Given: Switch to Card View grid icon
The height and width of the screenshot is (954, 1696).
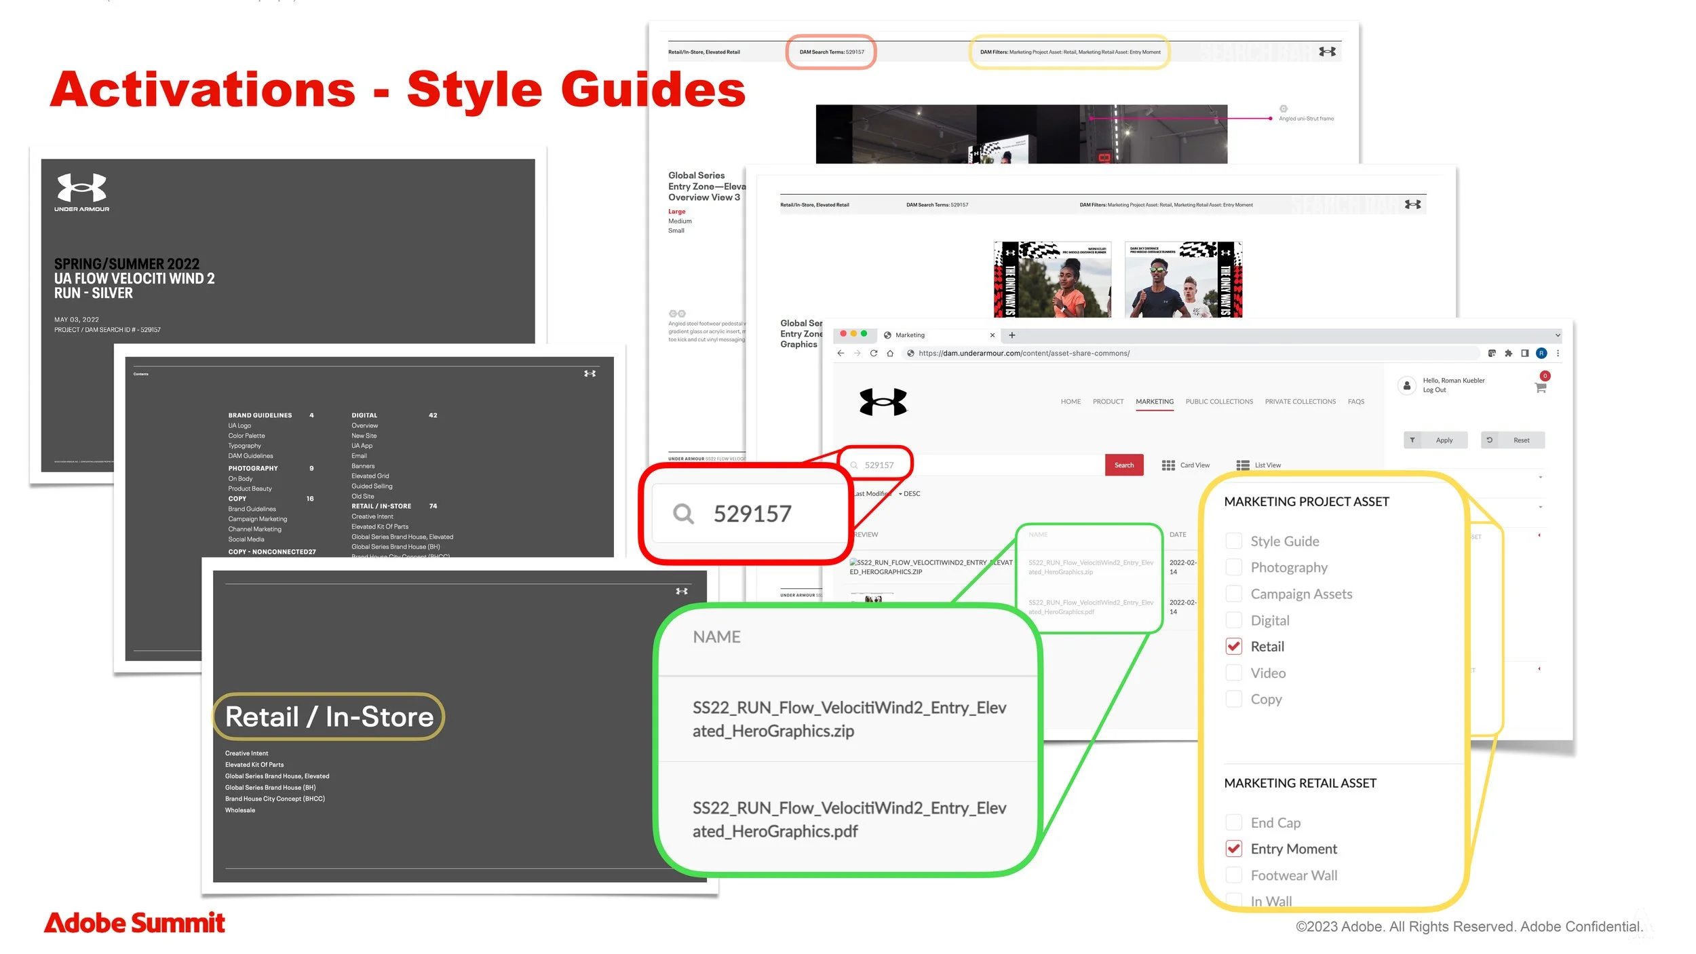Looking at the screenshot, I should (x=1168, y=465).
